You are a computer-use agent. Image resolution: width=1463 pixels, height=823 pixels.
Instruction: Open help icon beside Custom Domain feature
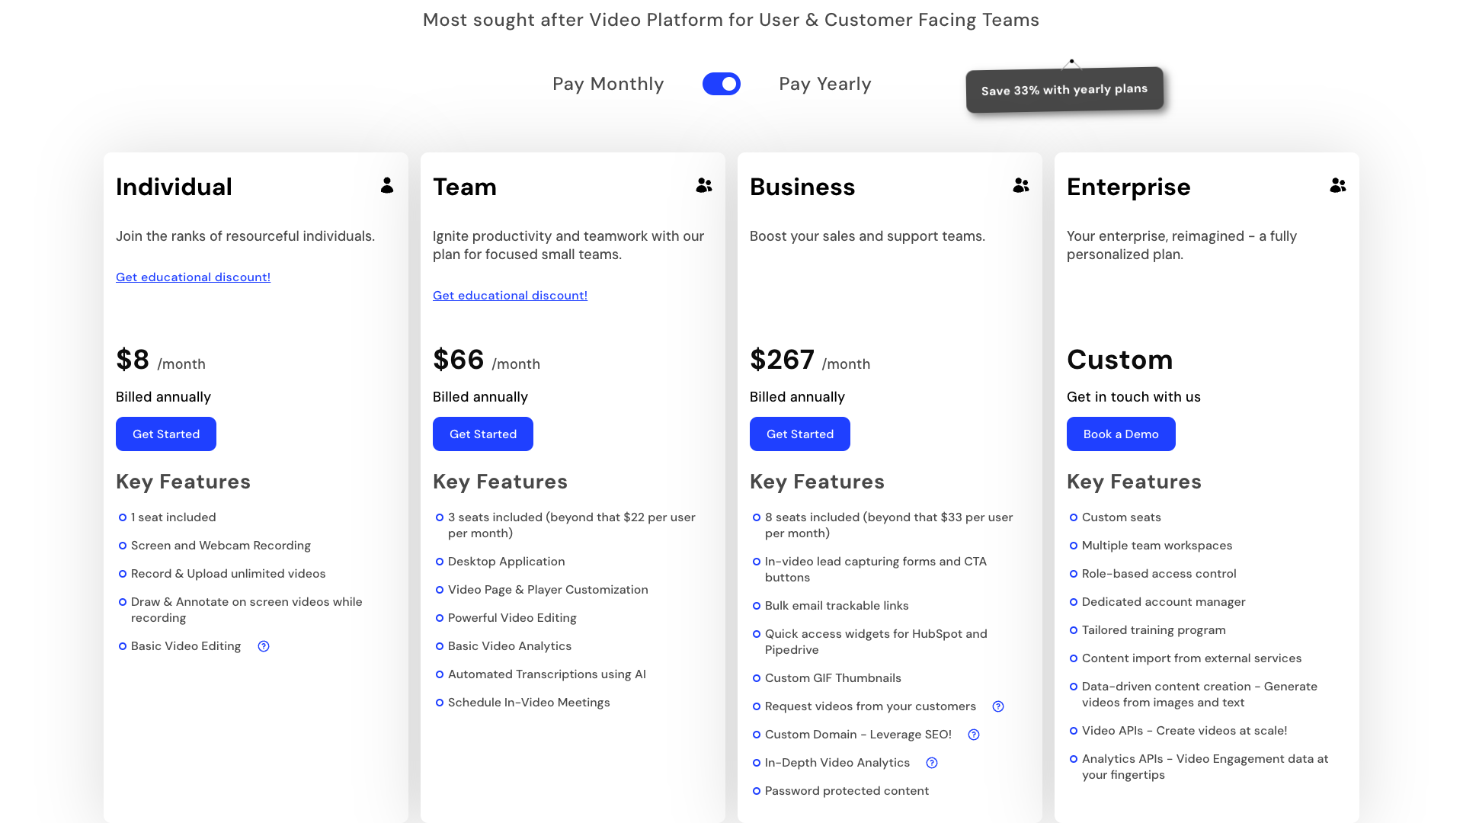click(973, 735)
